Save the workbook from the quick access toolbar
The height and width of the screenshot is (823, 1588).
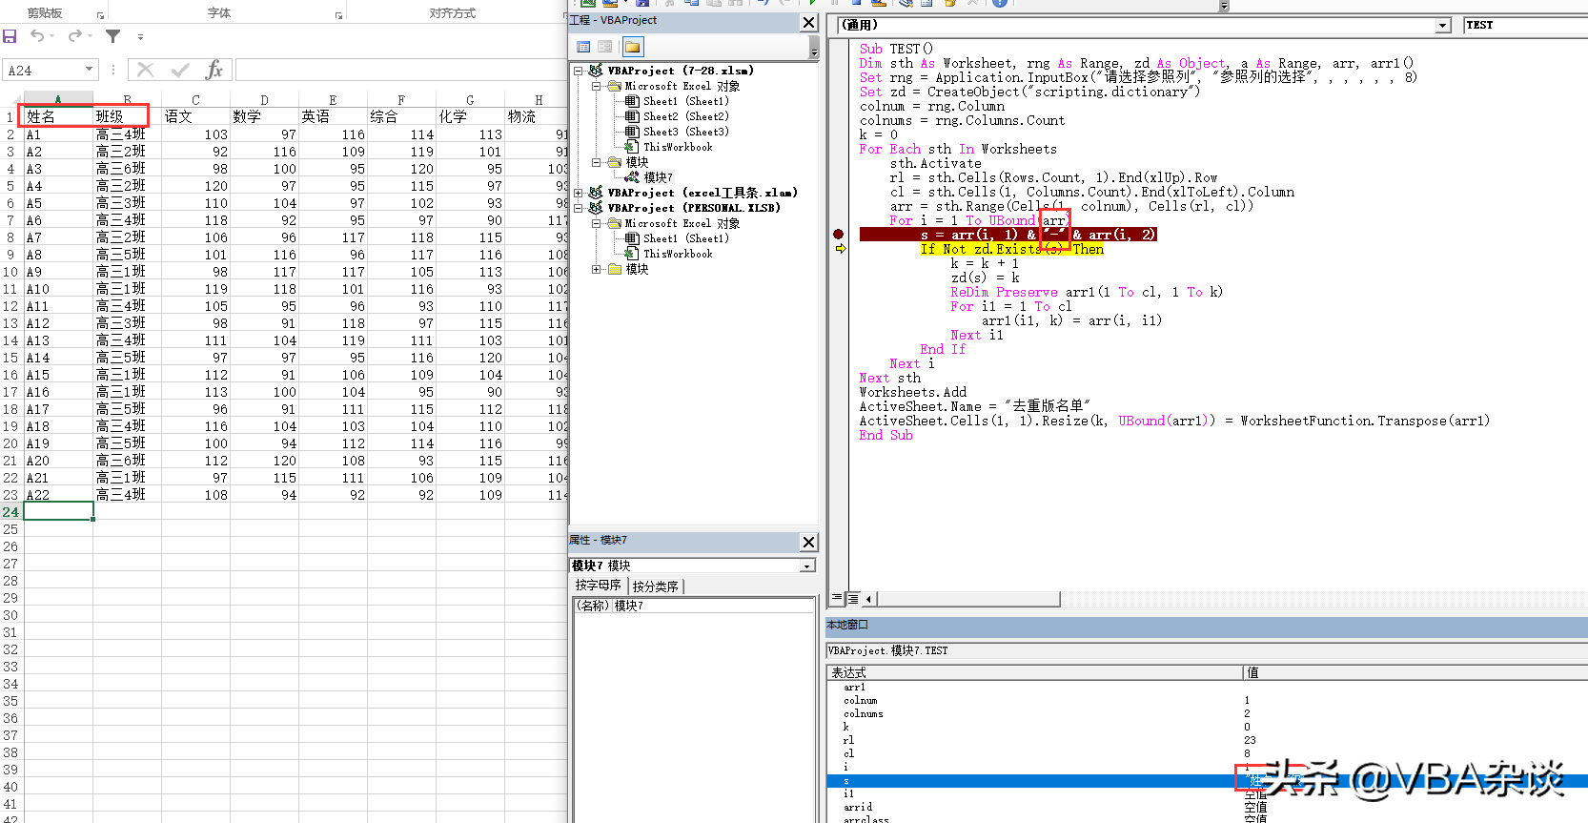(10, 36)
